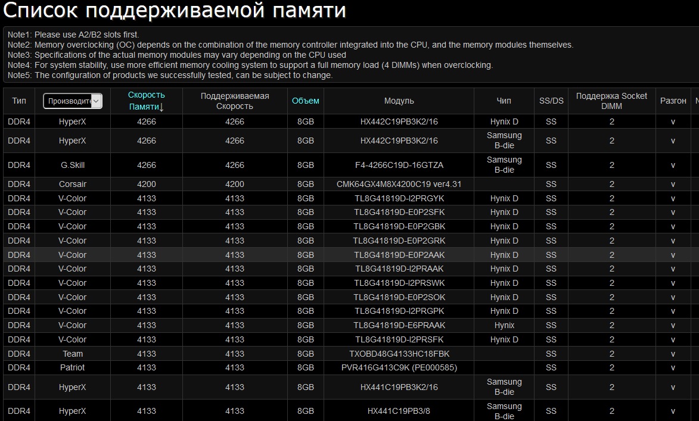Screen dimensions: 699x421
Task: Click Note1 about A2/B2 slots
Action: (73, 35)
